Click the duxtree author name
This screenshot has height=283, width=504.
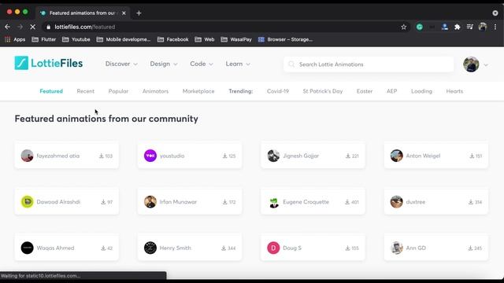(x=415, y=202)
